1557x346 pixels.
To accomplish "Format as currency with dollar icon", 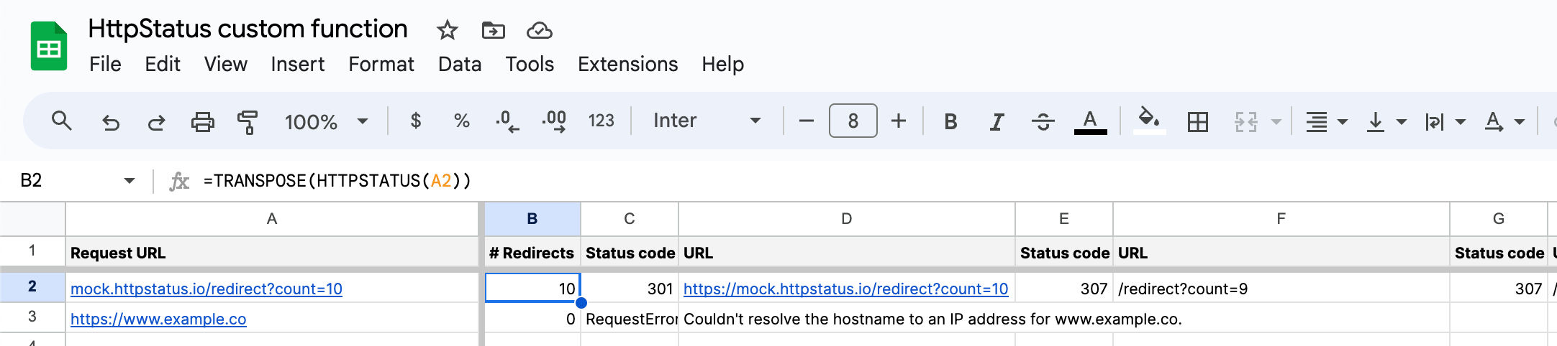I will coord(415,121).
